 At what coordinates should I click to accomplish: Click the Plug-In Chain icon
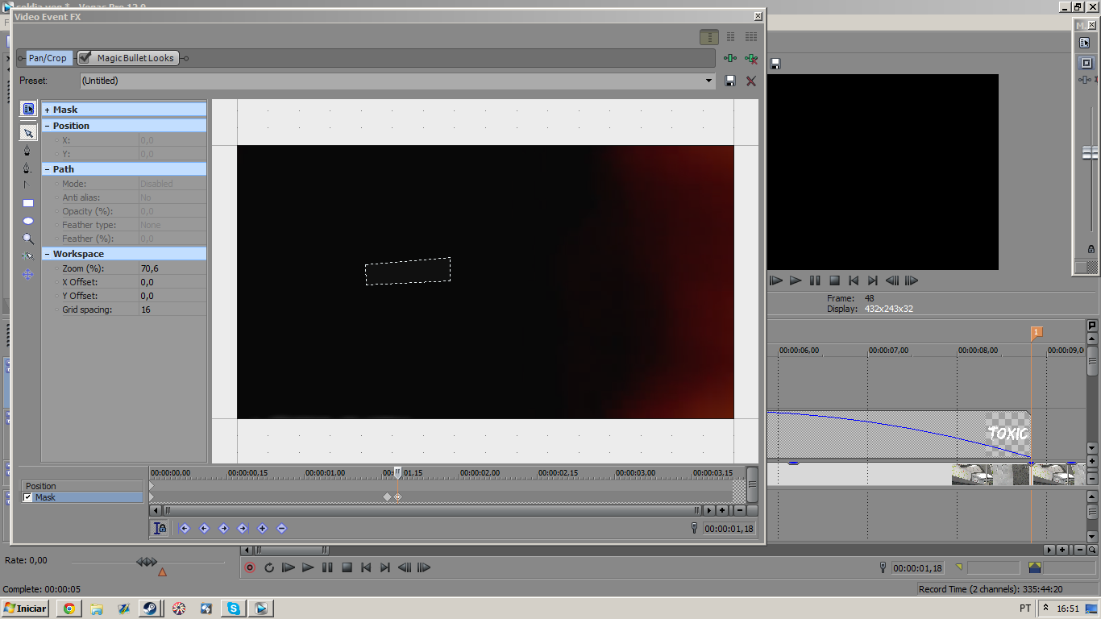(730, 58)
